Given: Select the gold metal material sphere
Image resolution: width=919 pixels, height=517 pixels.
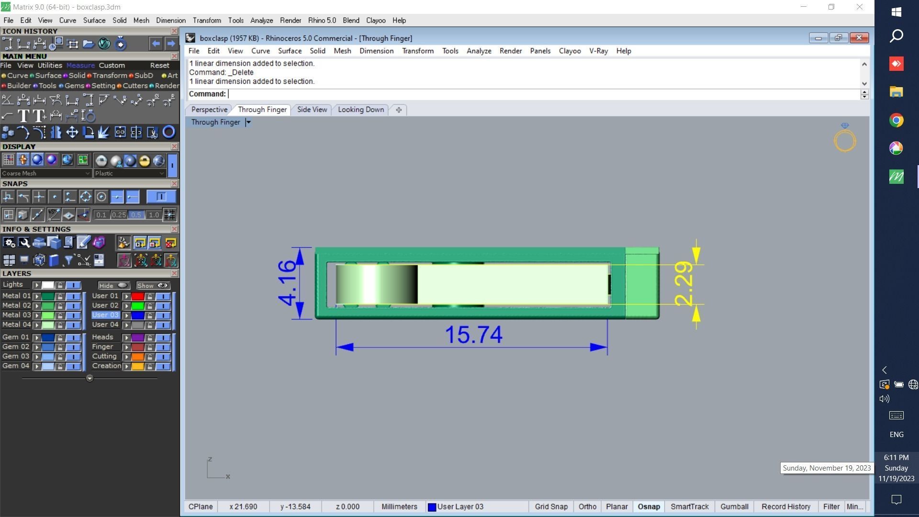Looking at the screenshot, I should coord(144,161).
